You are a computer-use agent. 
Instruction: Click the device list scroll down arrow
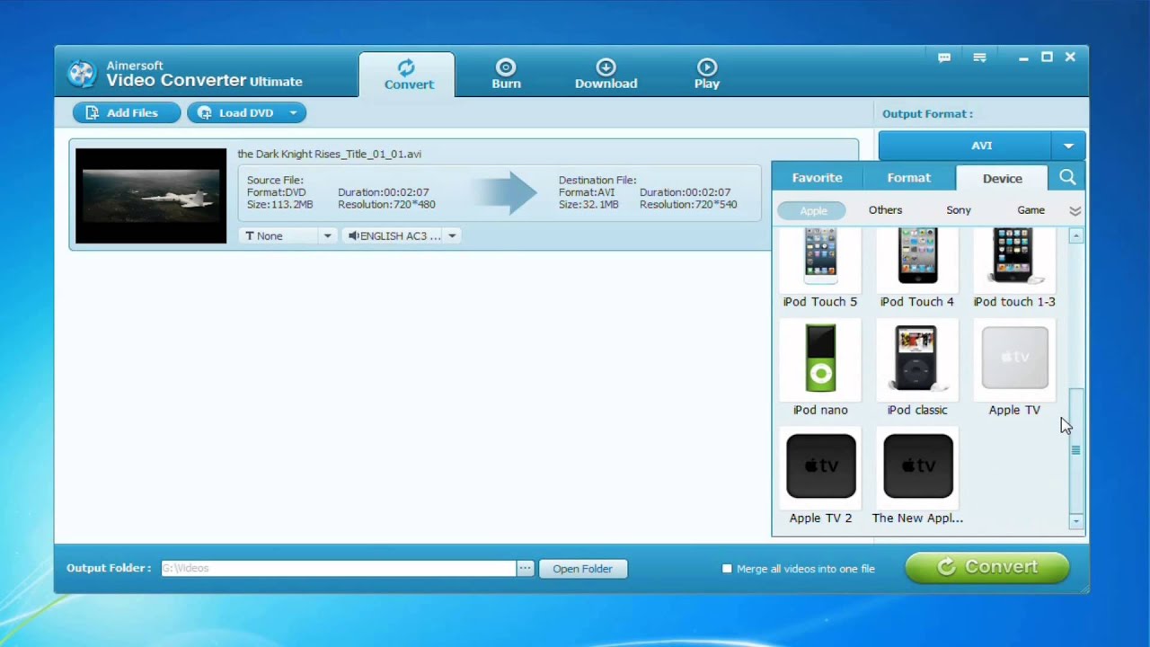(1075, 521)
